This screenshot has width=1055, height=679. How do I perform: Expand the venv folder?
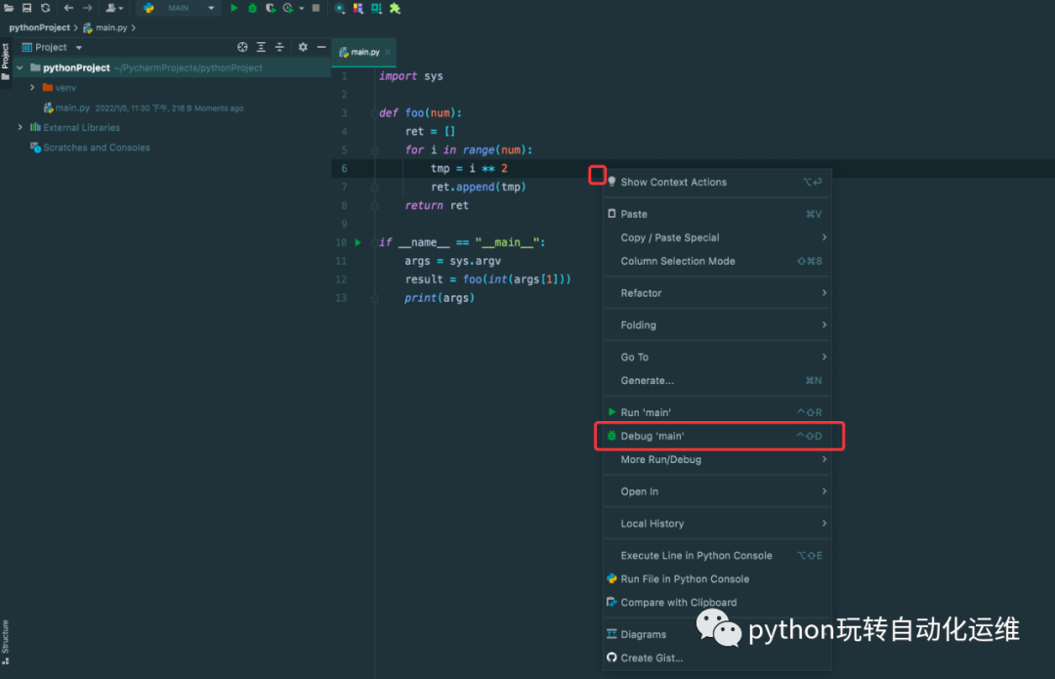tap(32, 88)
